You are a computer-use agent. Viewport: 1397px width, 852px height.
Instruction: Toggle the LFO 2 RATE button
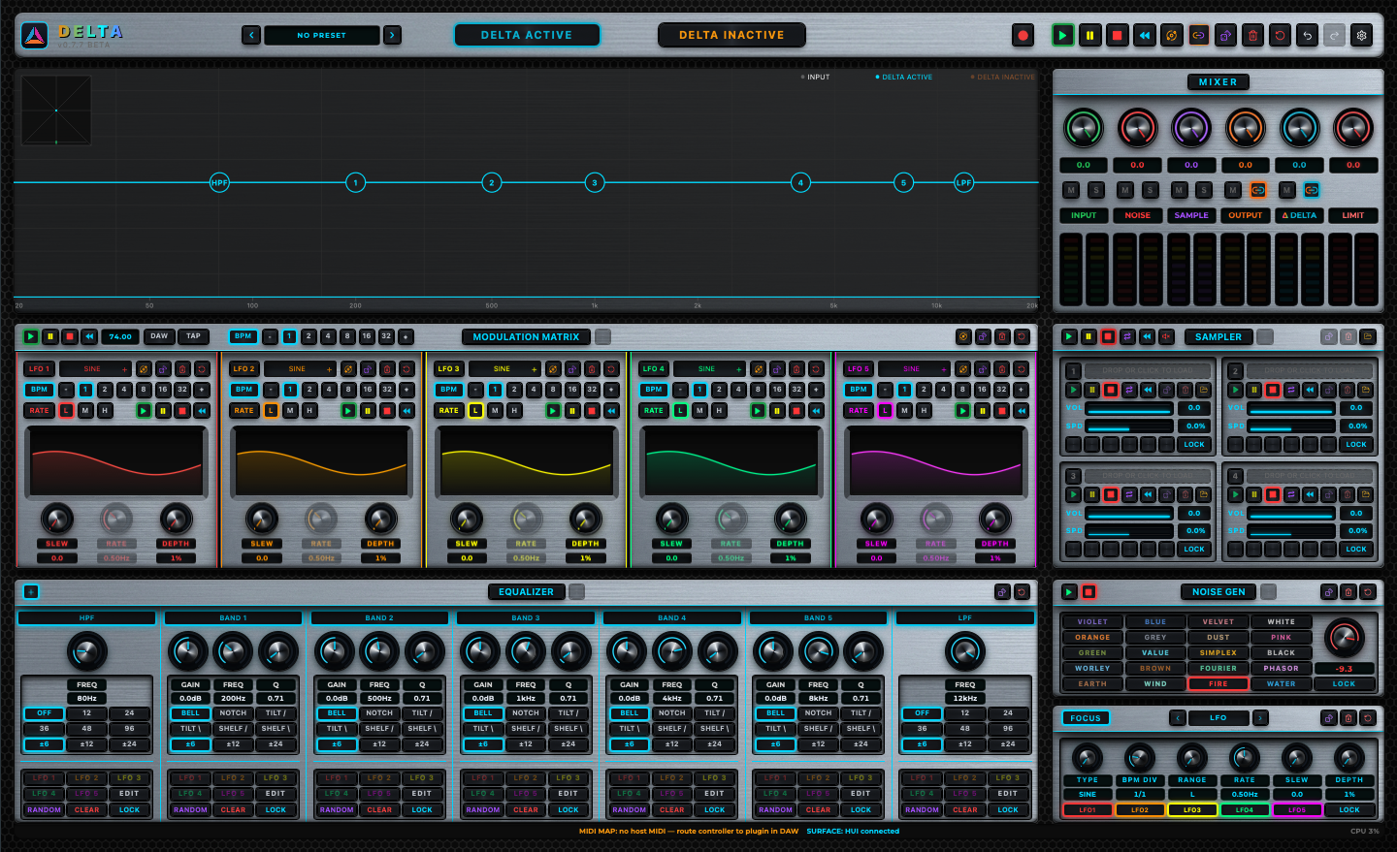244,411
